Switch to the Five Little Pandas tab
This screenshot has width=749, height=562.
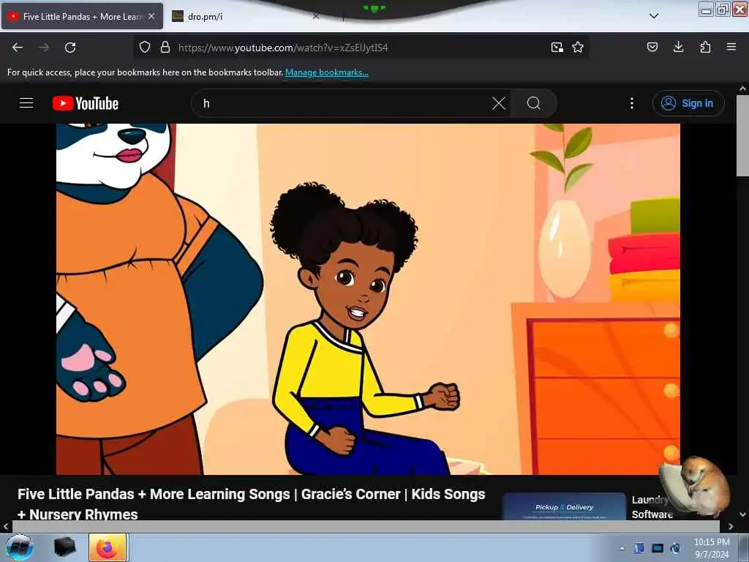click(x=83, y=16)
